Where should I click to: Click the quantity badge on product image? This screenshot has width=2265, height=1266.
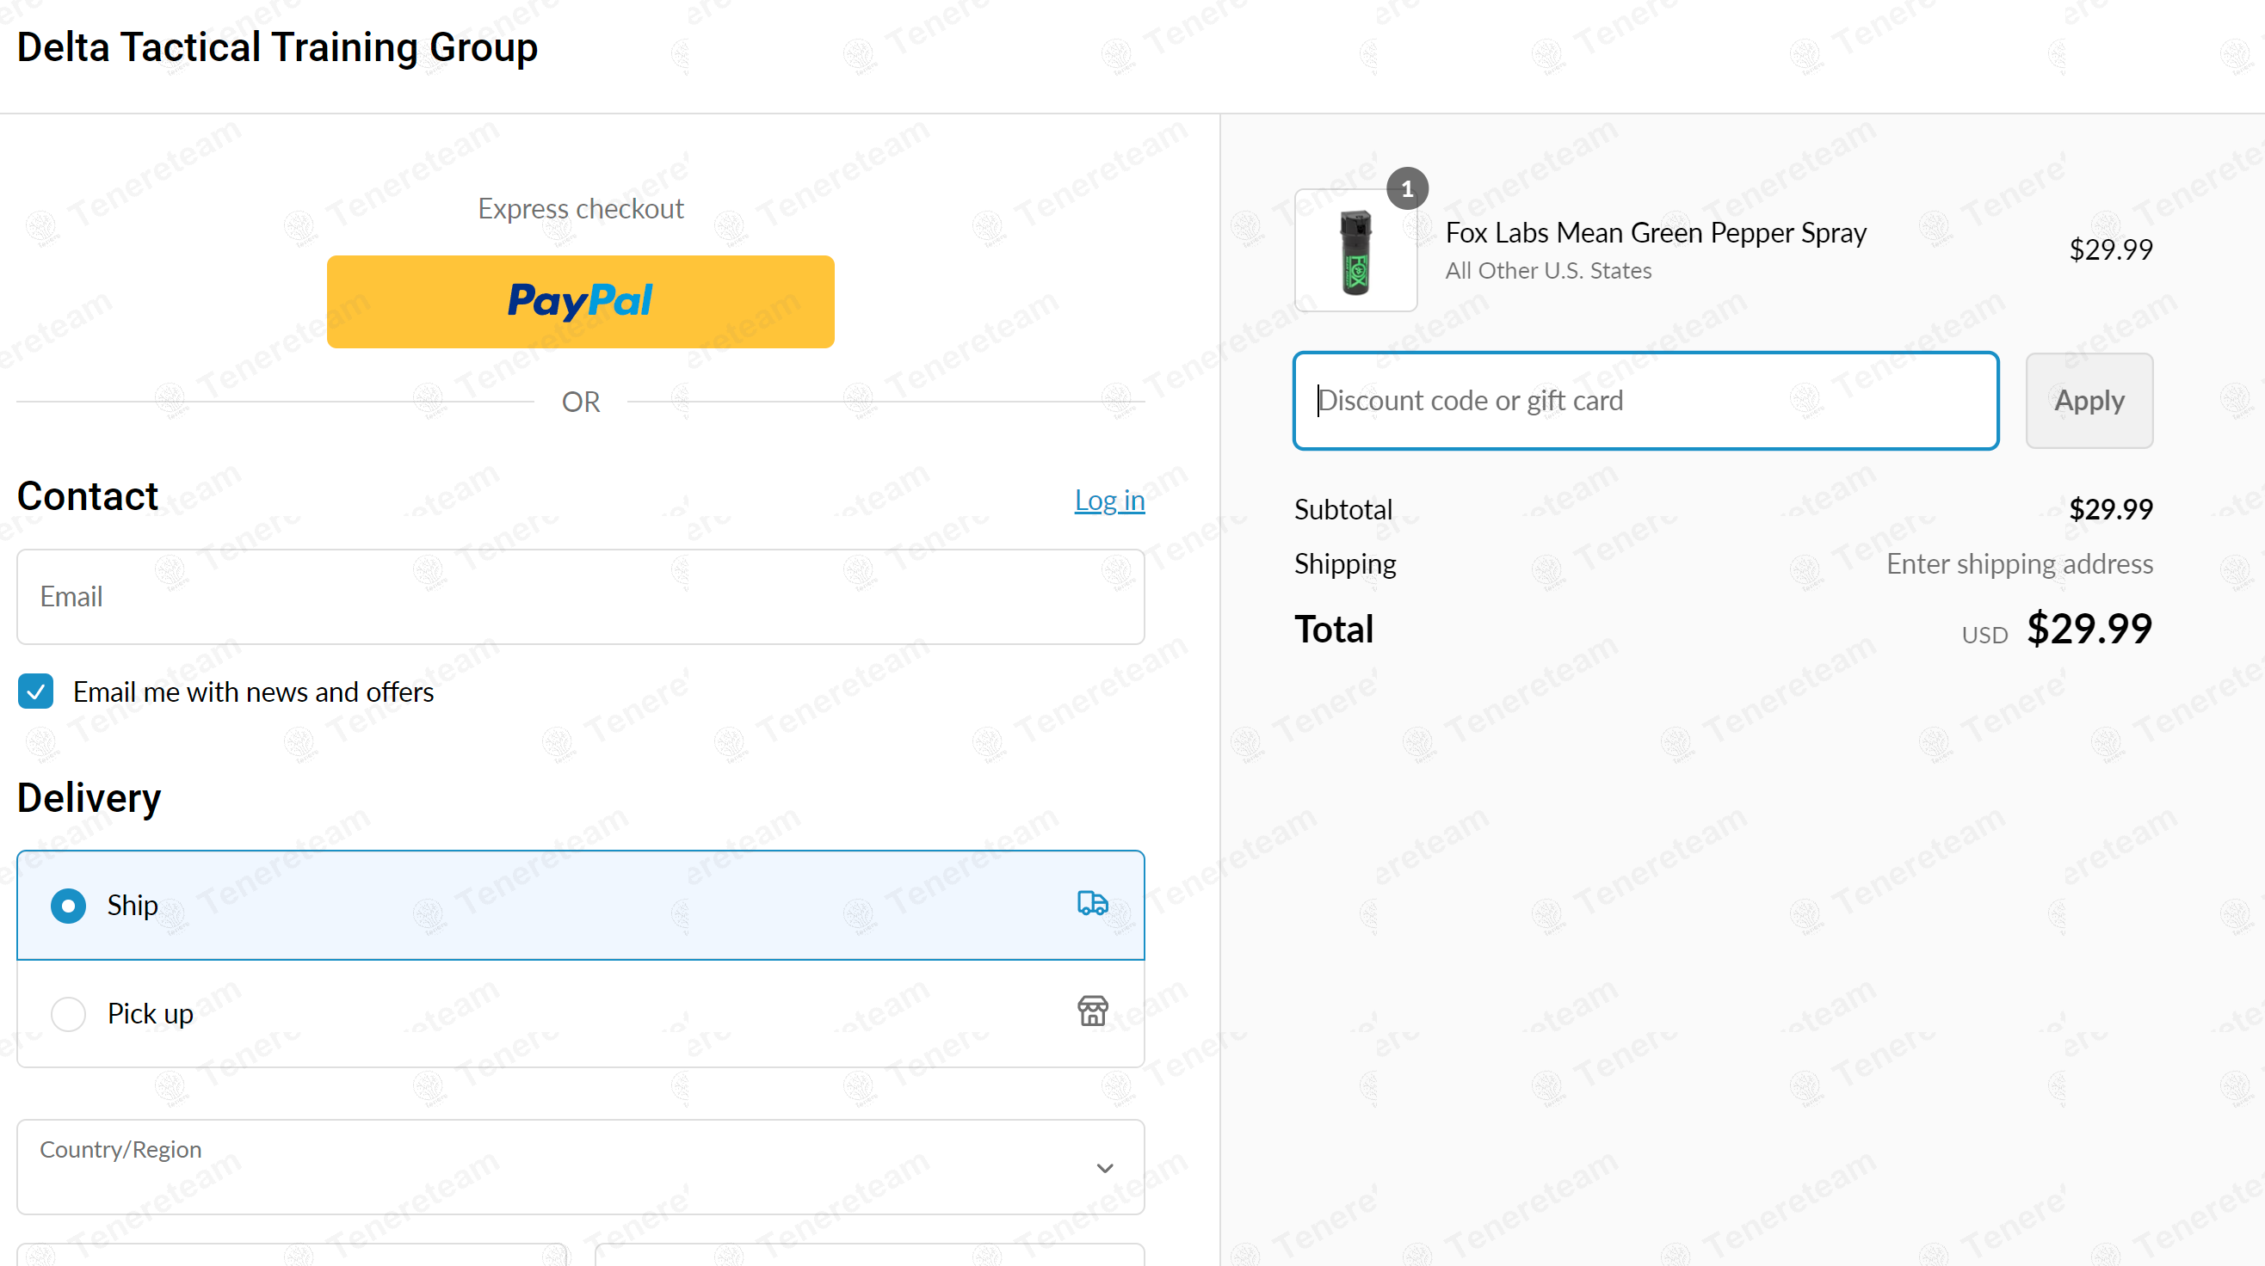[1407, 188]
